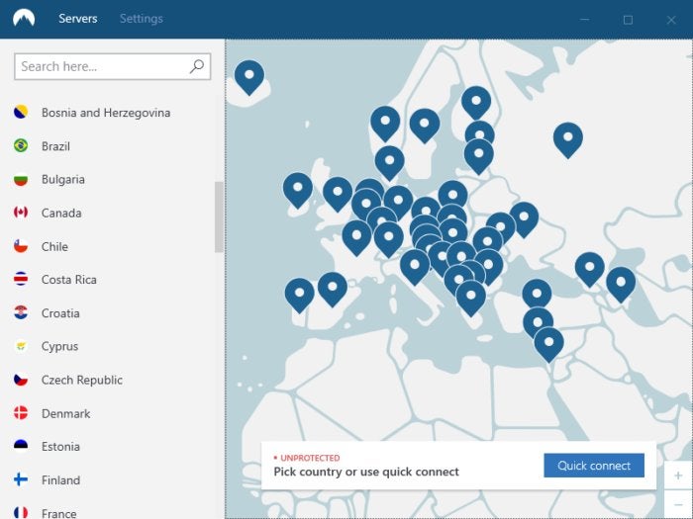The height and width of the screenshot is (519, 693).
Task: Click the Italy map pin
Action: [415, 268]
